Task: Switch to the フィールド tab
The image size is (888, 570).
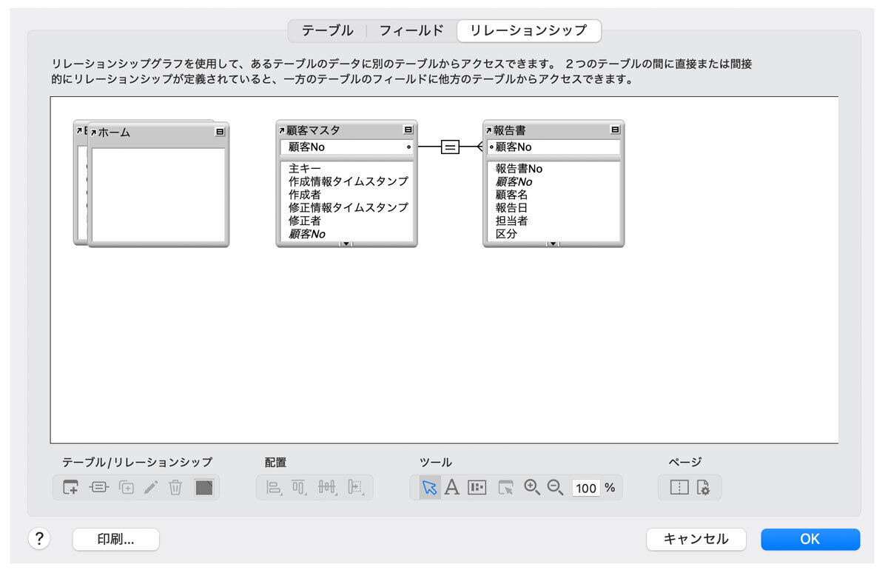Action: point(411,30)
